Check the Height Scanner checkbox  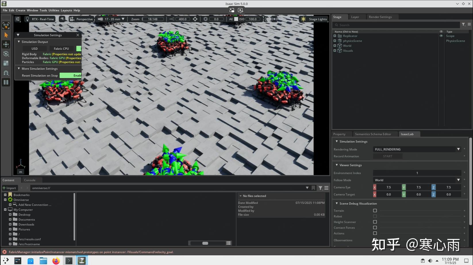tap(375, 222)
